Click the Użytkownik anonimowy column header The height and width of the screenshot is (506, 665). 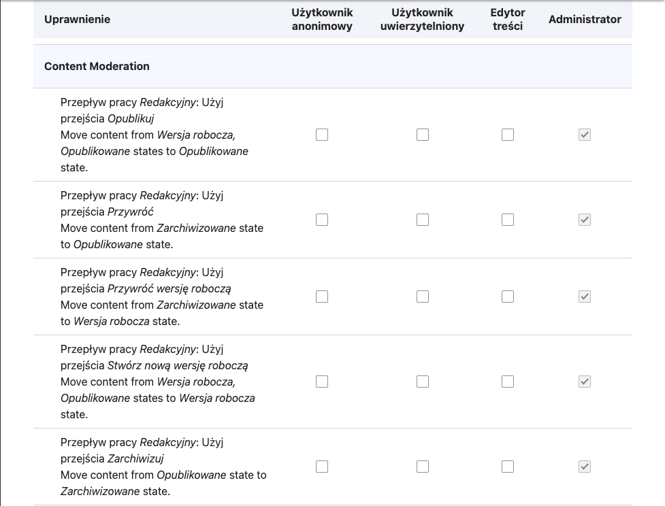pos(322,20)
